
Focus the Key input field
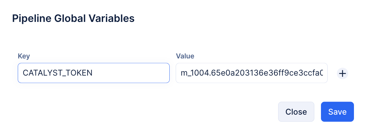pos(94,73)
